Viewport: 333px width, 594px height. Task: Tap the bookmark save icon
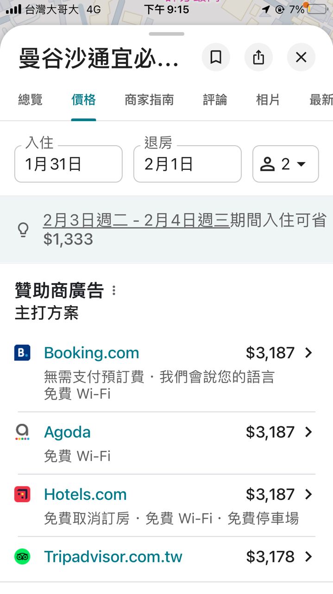pos(216,58)
